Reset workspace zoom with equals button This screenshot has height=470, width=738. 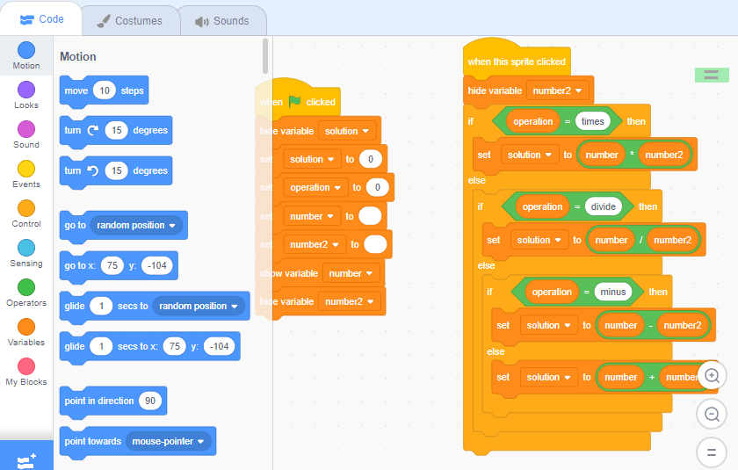(712, 452)
